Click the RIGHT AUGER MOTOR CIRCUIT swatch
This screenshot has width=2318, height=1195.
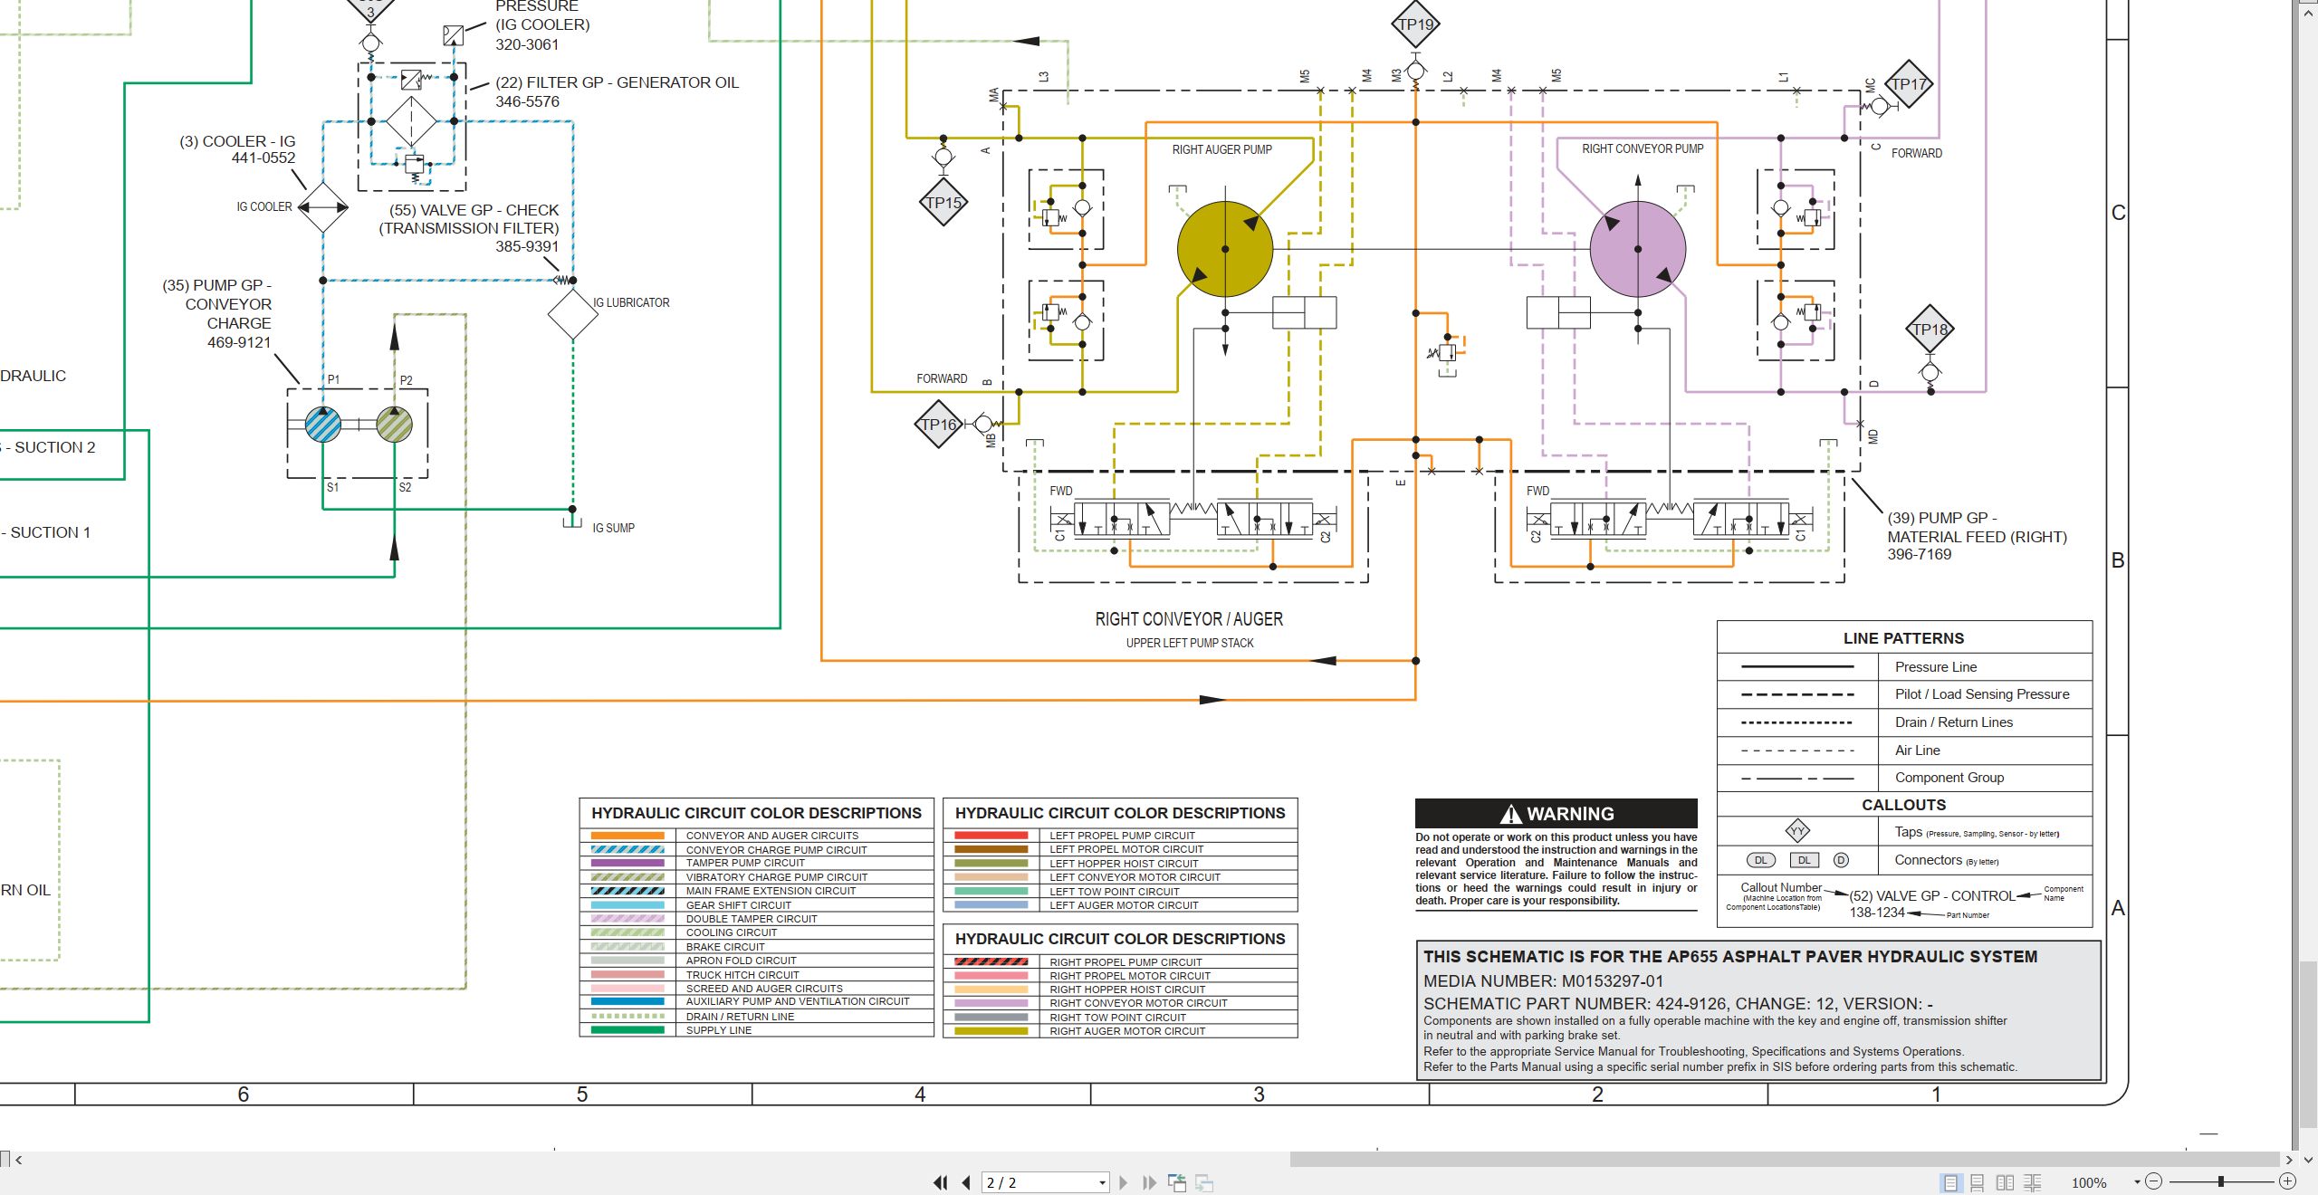[x=991, y=1031]
